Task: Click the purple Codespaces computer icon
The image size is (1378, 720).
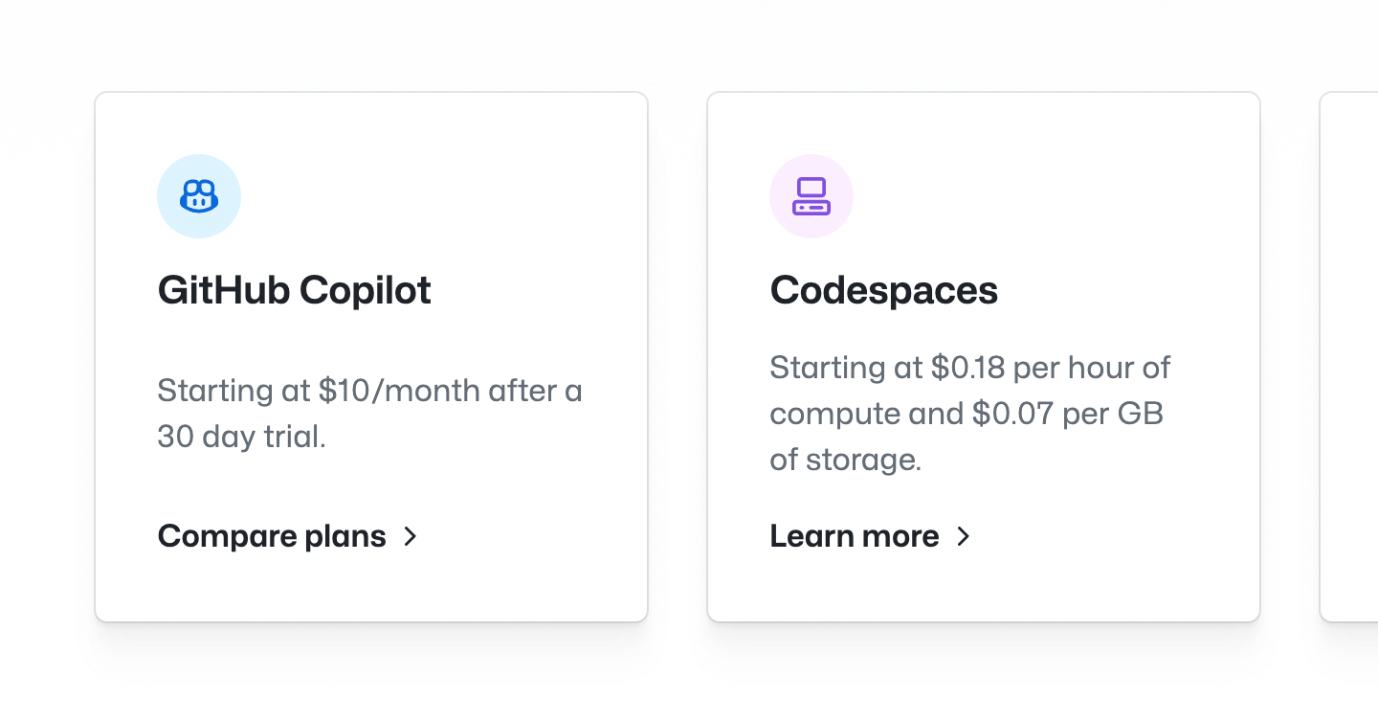Action: tap(811, 196)
